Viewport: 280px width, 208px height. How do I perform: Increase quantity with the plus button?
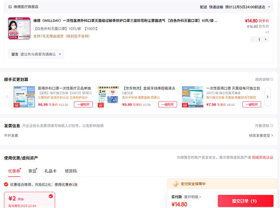click(266, 39)
